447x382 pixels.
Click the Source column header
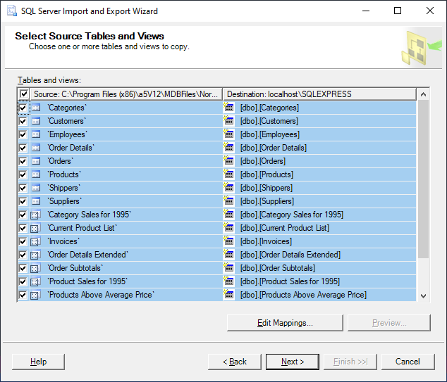pos(127,94)
